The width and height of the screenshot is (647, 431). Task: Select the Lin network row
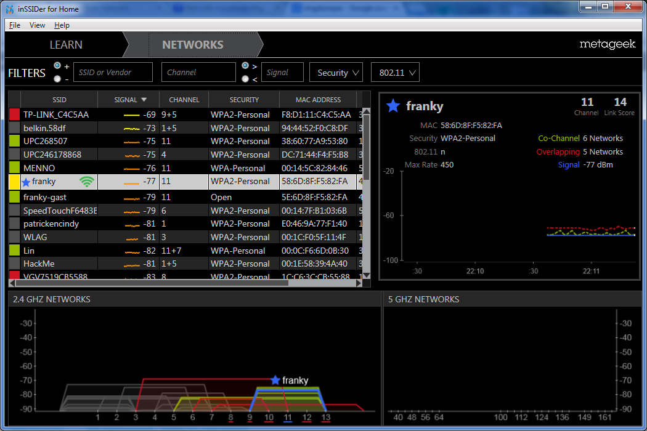coord(185,251)
